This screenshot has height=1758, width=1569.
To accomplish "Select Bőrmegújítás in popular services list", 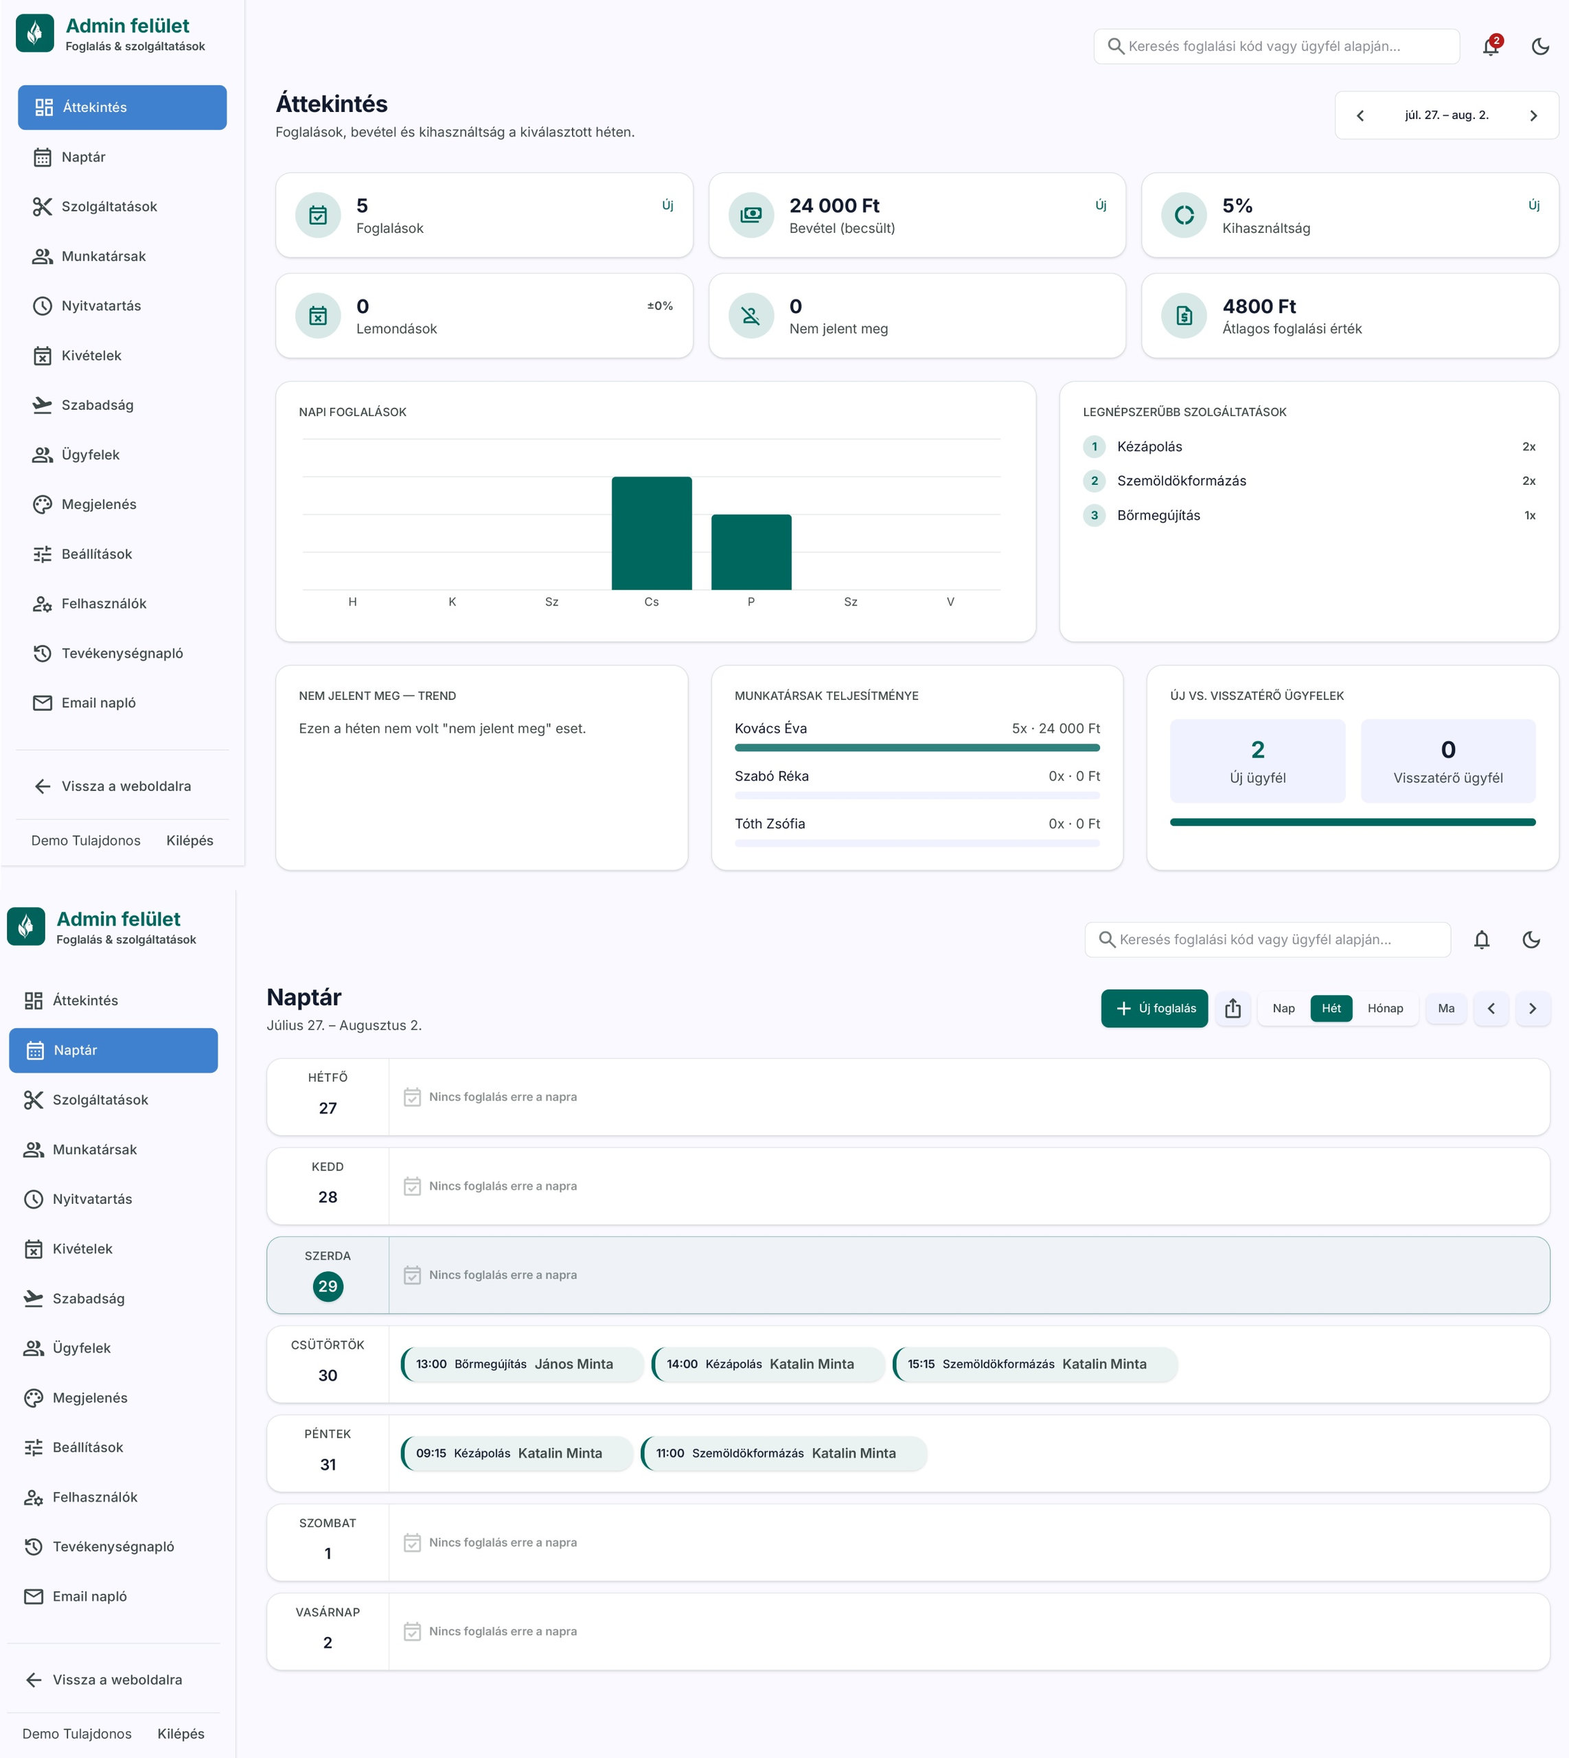I will click(1309, 516).
